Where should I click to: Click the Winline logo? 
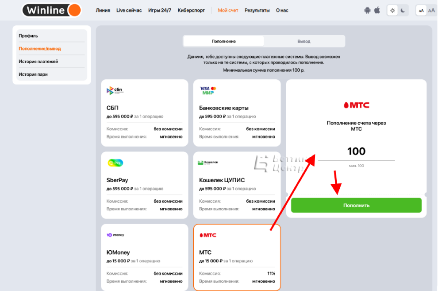[52, 10]
